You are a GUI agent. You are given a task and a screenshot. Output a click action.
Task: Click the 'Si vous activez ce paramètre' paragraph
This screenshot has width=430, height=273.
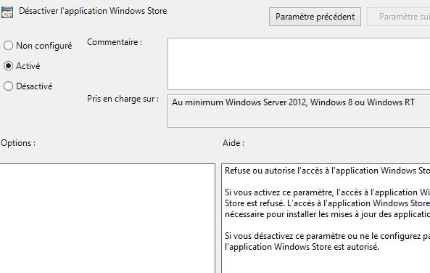click(x=327, y=203)
